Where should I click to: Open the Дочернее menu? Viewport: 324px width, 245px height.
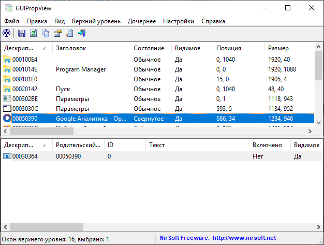point(142,21)
